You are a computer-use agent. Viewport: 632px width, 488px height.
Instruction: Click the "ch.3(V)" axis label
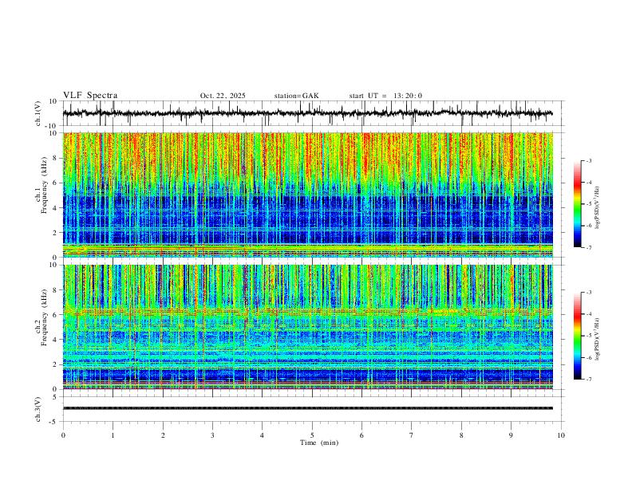[38, 409]
